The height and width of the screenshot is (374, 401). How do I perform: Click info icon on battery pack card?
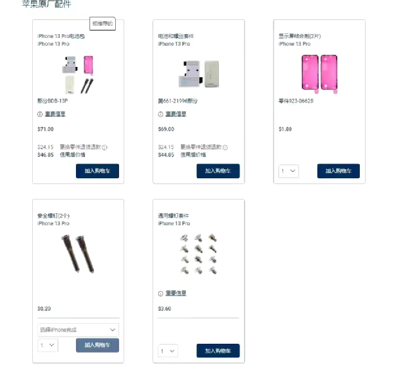[x=40, y=114]
